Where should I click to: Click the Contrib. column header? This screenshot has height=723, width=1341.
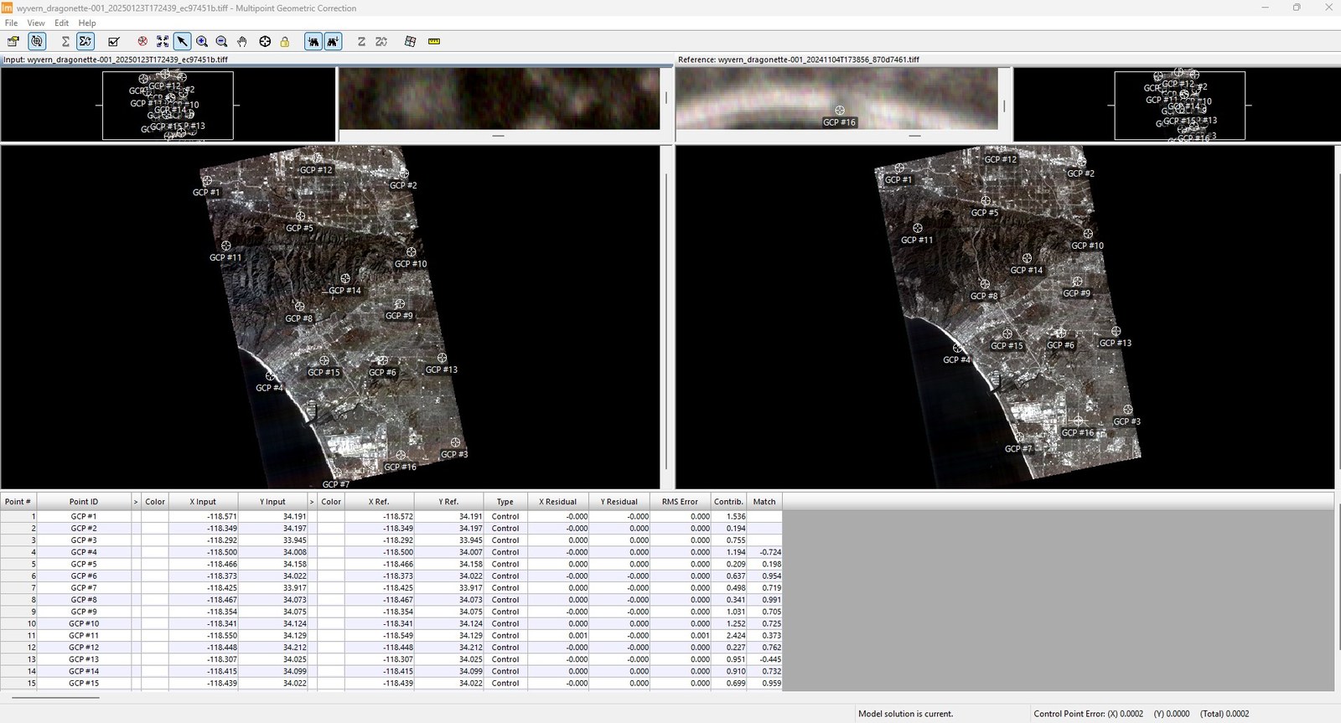point(728,502)
